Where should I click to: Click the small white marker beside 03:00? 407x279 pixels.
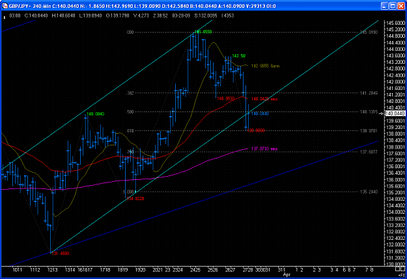click(x=5, y=18)
